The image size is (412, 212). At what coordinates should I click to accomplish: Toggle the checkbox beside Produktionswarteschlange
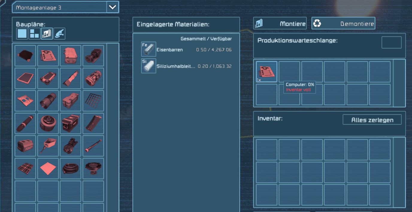pyautogui.click(x=391, y=42)
